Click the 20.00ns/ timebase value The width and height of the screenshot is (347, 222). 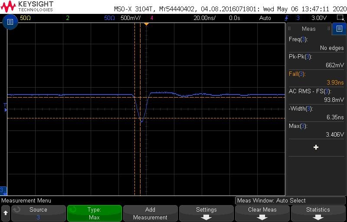tap(204, 18)
